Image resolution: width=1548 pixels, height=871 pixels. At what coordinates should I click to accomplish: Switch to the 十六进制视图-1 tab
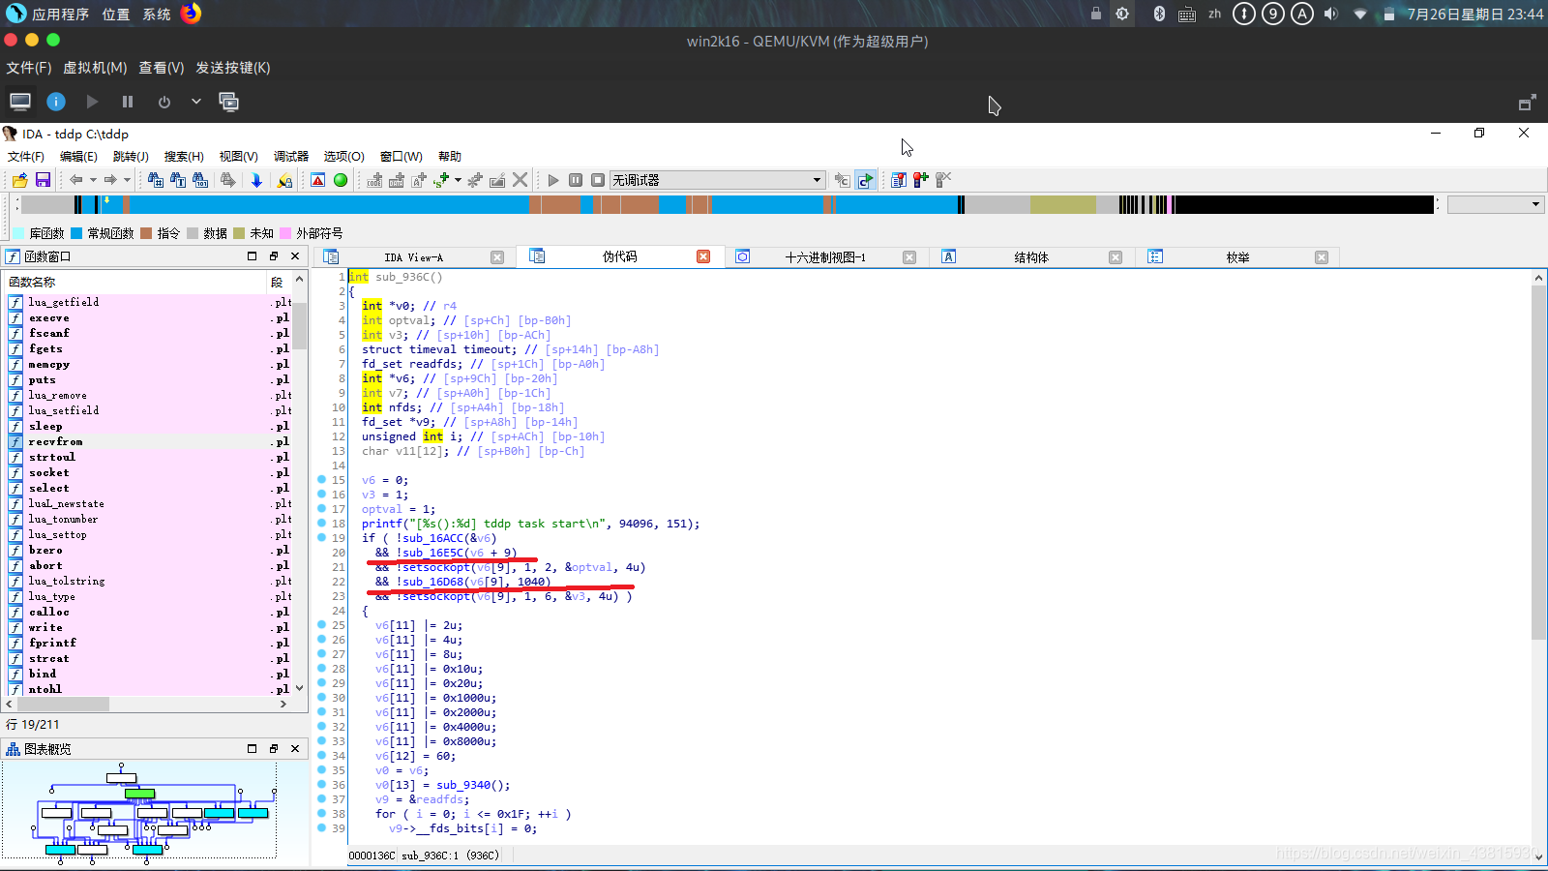click(x=825, y=257)
